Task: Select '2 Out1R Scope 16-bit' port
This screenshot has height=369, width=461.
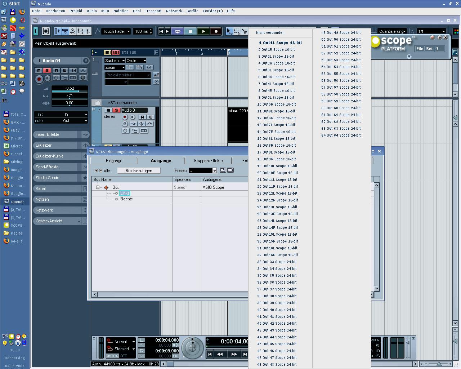Action: click(x=277, y=49)
